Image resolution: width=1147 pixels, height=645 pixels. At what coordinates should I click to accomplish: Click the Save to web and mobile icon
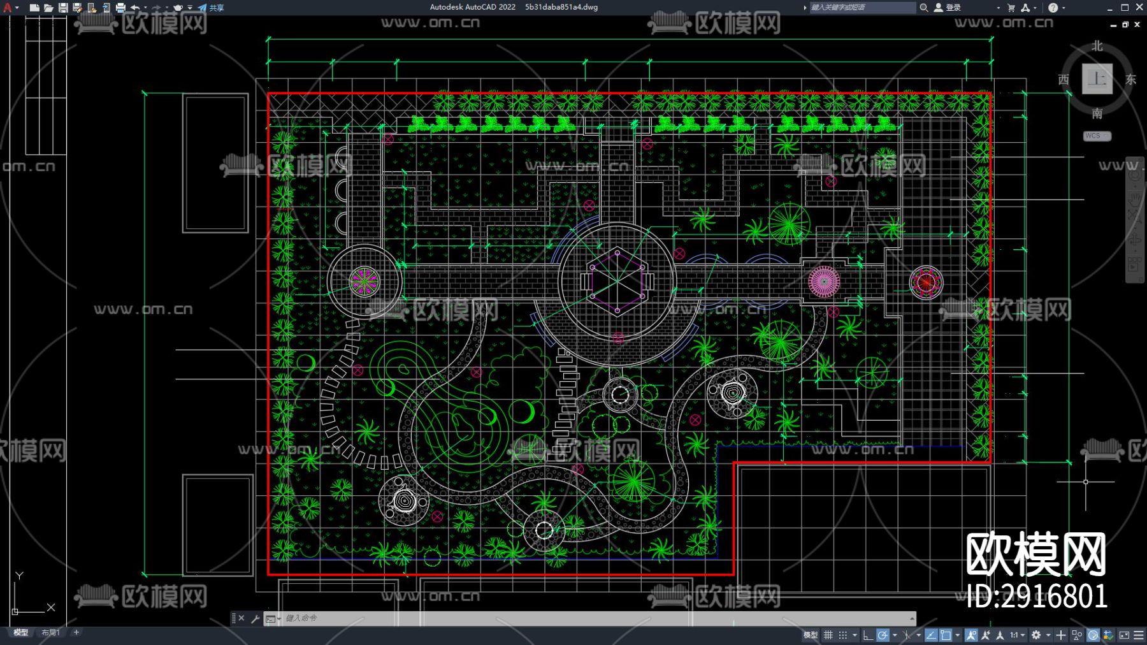(106, 8)
